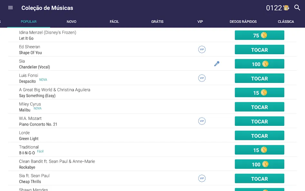The width and height of the screenshot is (305, 191).
Task: Buy Chandelier (Vocal) for 100 coins
Action: (x=260, y=64)
